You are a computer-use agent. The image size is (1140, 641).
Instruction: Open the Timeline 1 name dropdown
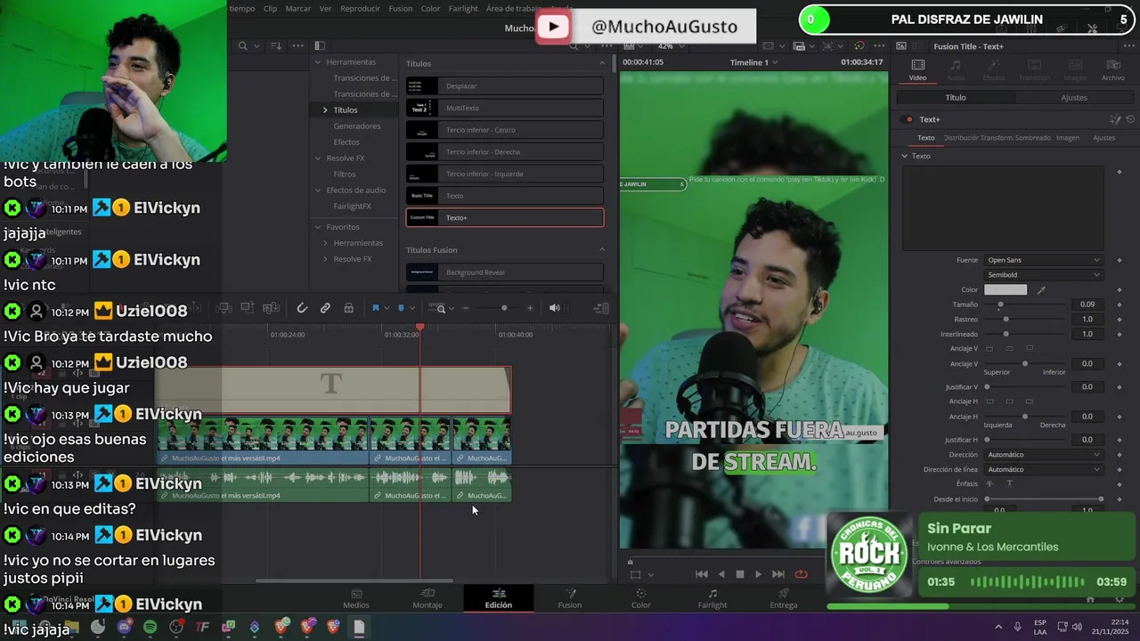click(x=753, y=62)
